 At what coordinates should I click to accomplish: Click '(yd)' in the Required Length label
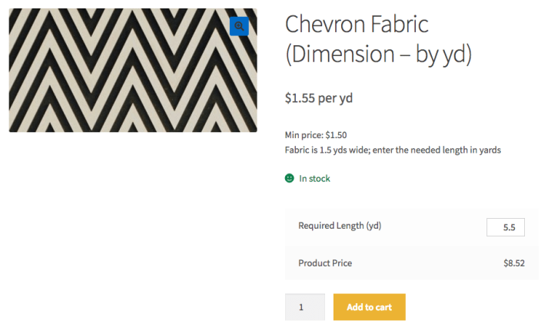point(373,226)
